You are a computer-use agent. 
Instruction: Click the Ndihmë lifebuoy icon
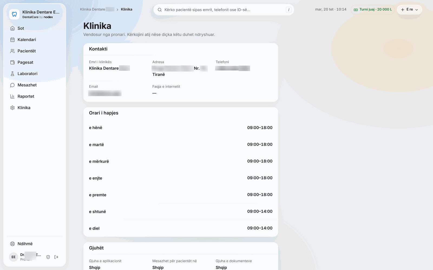pos(12,244)
